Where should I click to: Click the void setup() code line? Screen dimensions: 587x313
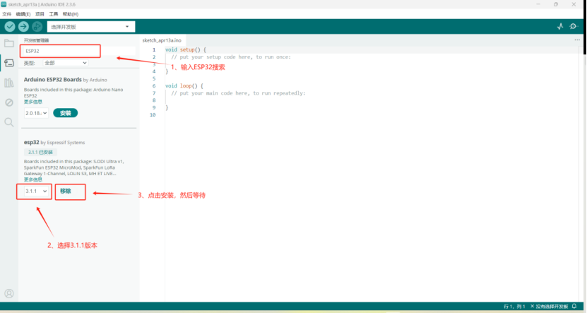click(186, 49)
